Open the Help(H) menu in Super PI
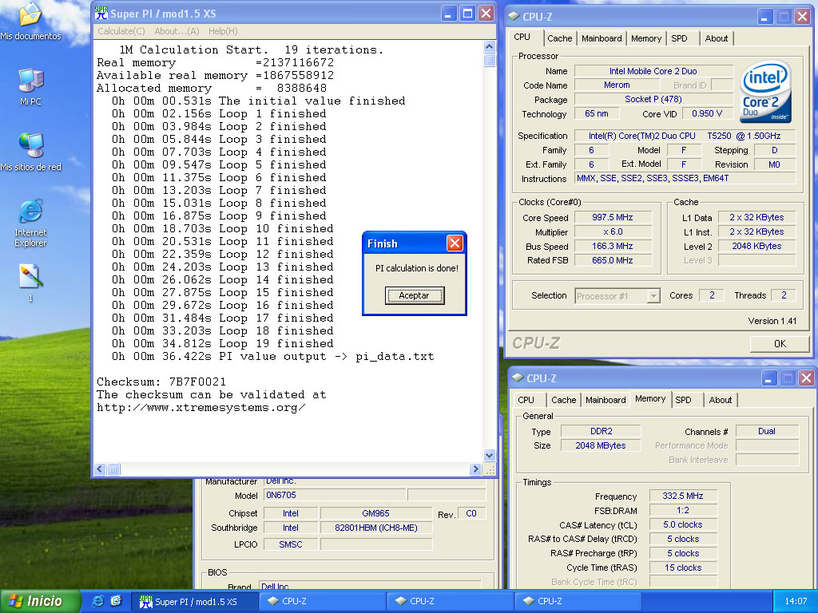818x613 pixels. point(223,31)
